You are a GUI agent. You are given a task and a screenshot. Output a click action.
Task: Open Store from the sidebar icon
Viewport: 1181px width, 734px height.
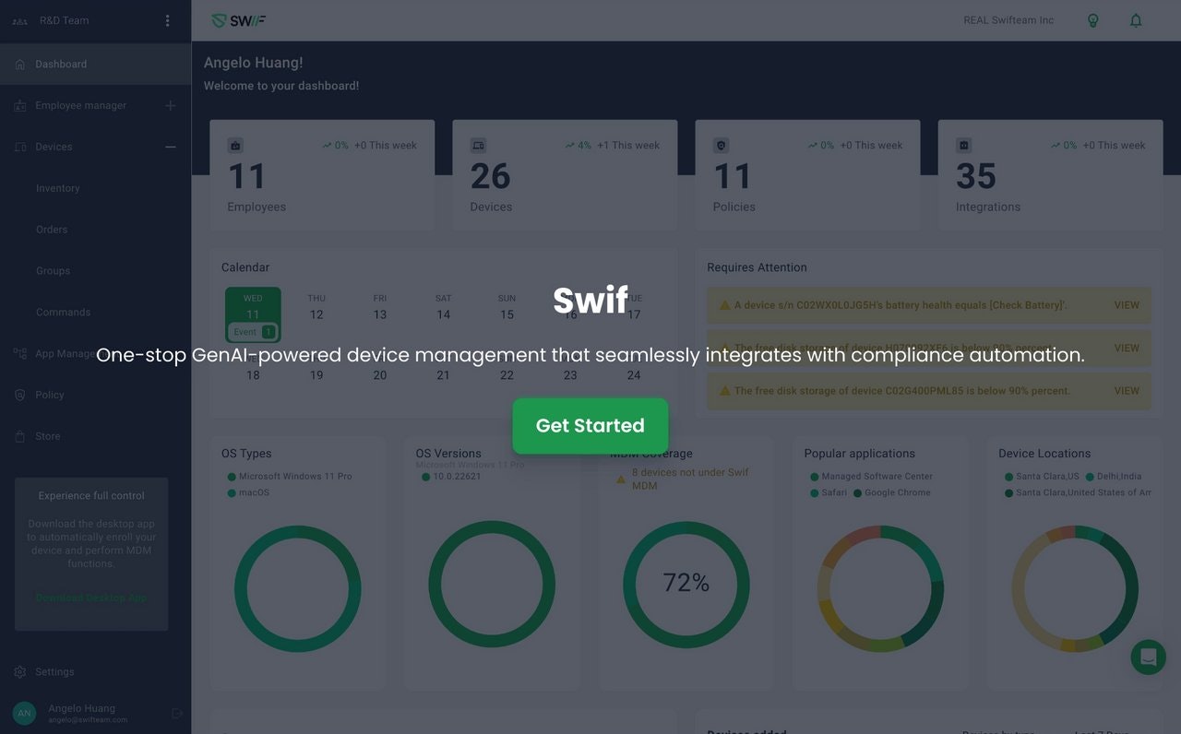tap(20, 436)
